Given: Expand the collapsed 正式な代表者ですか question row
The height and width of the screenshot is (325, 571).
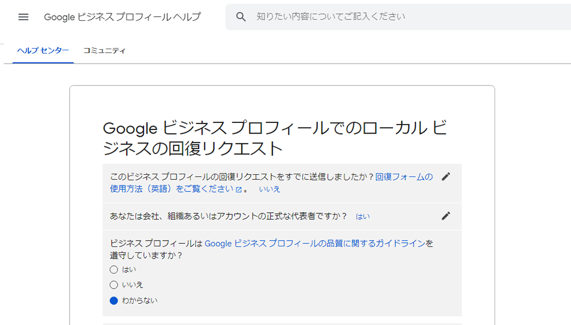Looking at the screenshot, I should (x=282, y=216).
